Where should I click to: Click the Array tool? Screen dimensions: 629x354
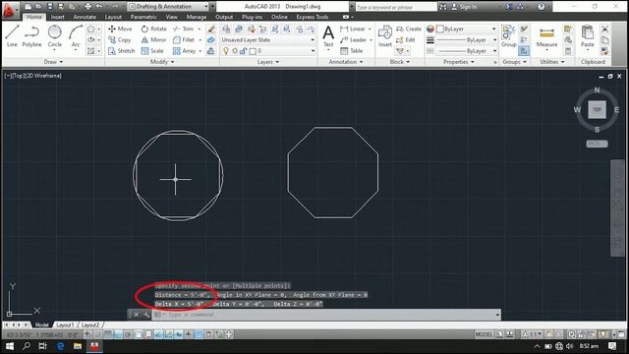coord(184,51)
